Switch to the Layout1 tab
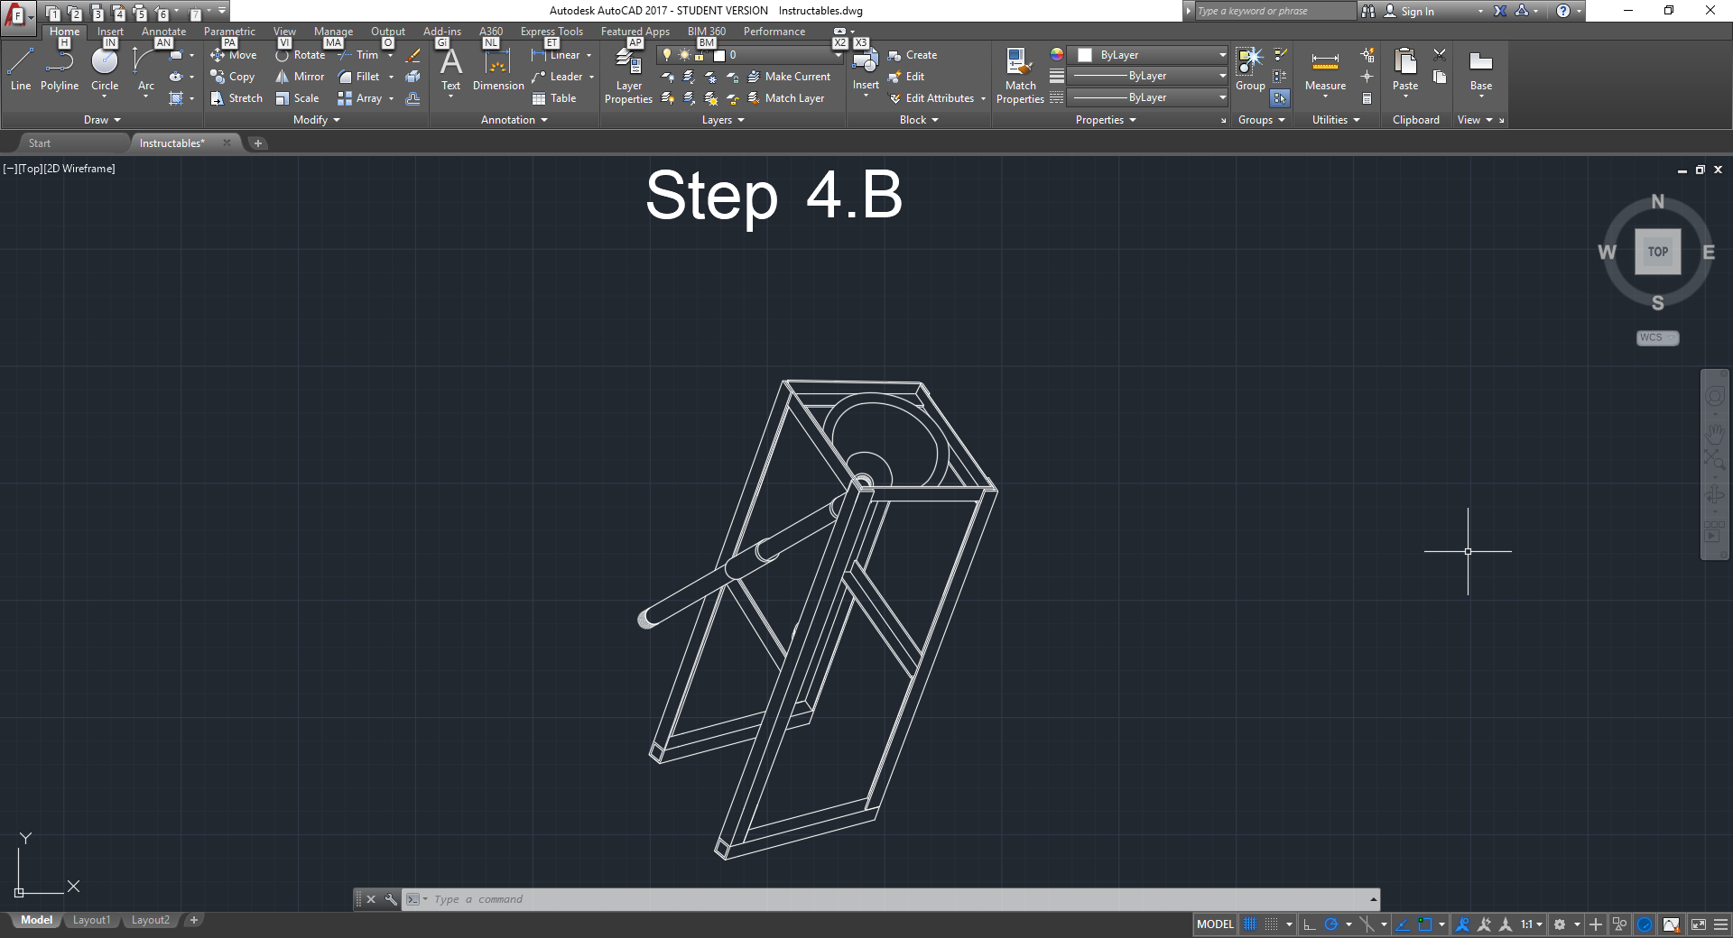 pyautogui.click(x=91, y=920)
